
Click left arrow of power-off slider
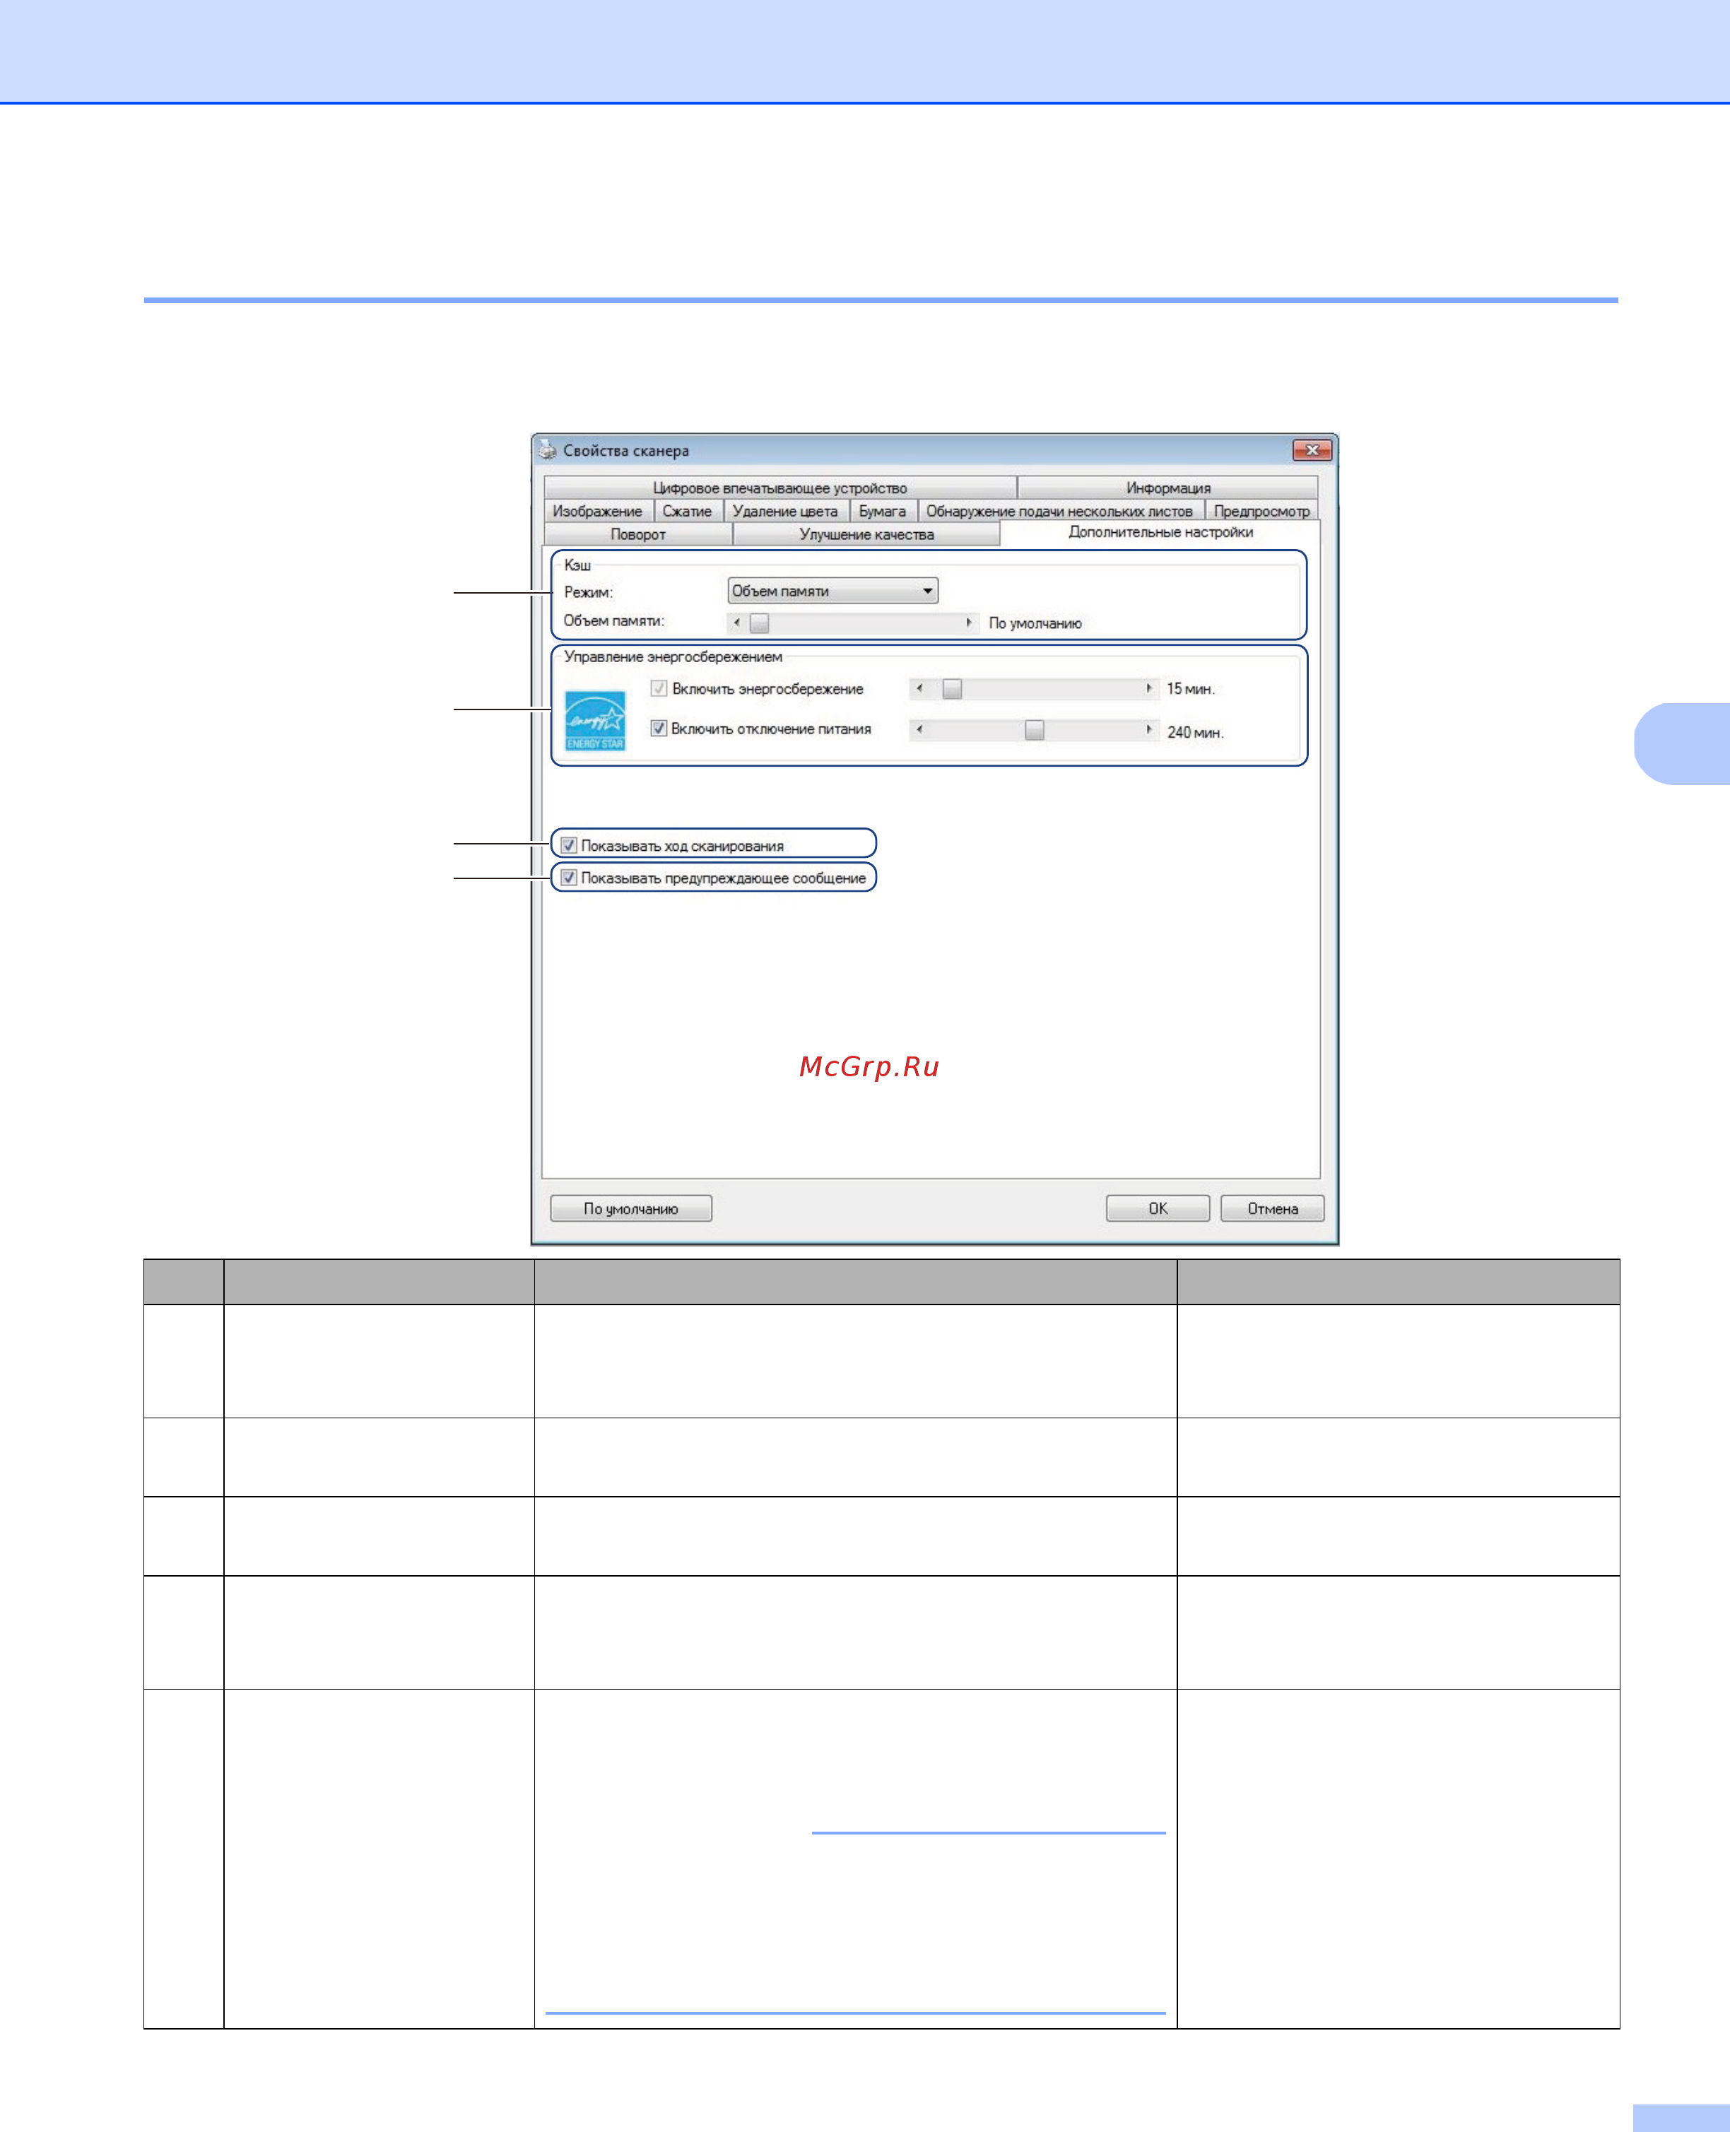[919, 730]
